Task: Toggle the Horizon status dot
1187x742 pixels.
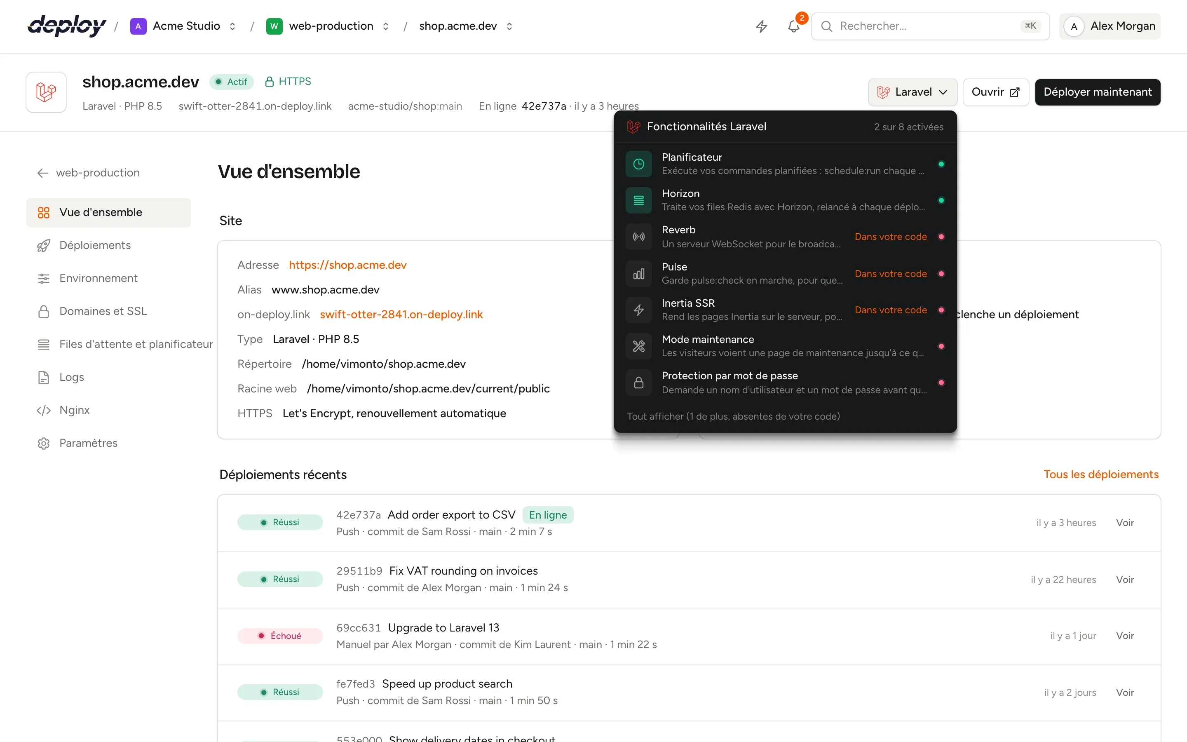Action: coord(941,200)
